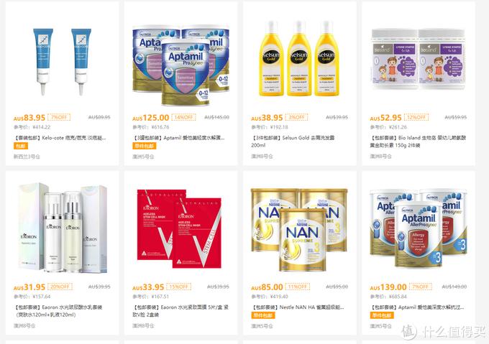Click the orange shipping tag under Kelo-cote
The width and height of the screenshot is (489, 344).
point(21,146)
